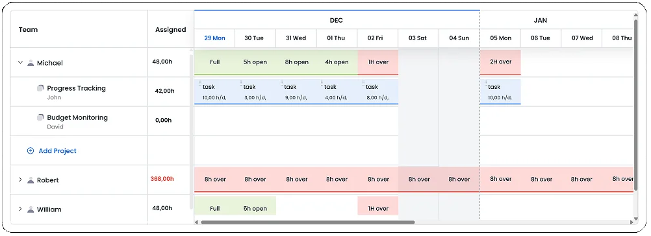Click the DEC month header
The height and width of the screenshot is (236, 651).
coord(337,20)
